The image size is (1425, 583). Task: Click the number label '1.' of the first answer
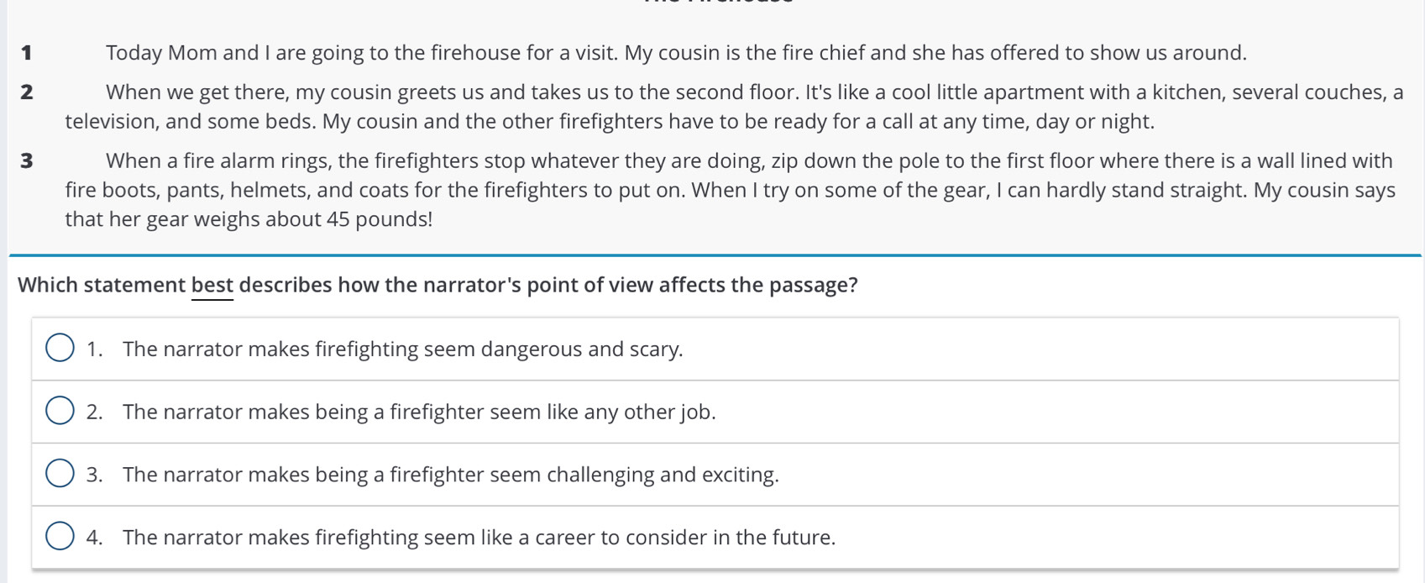(94, 349)
